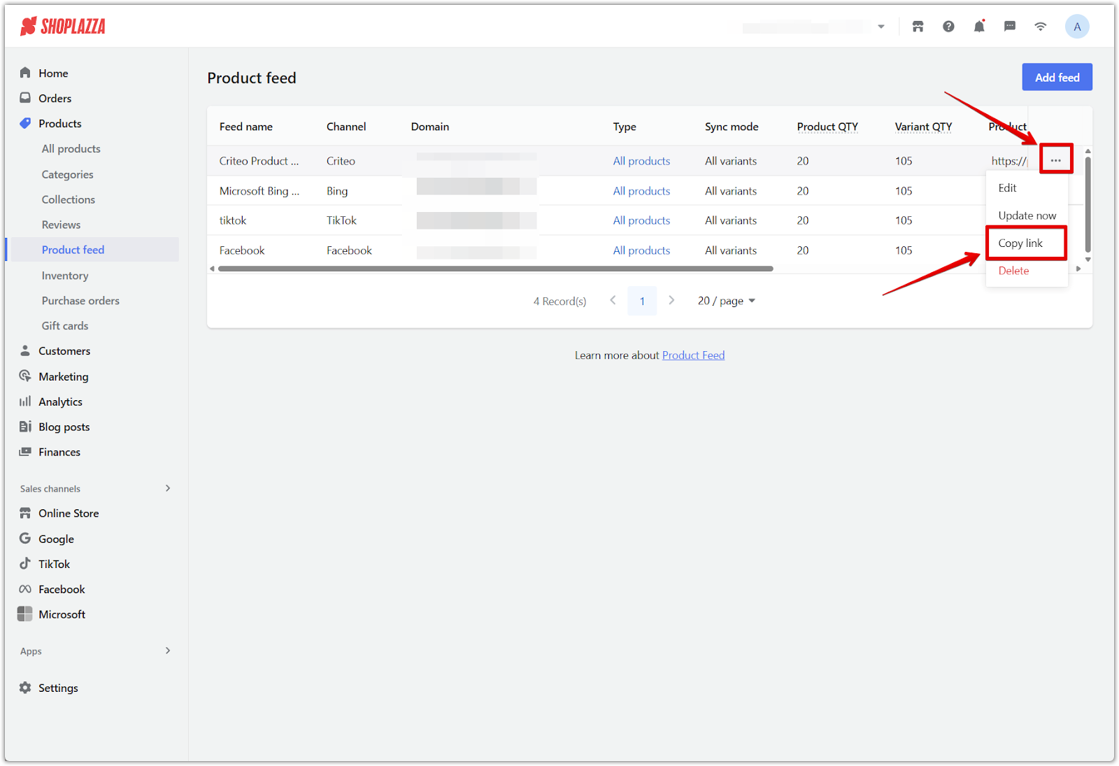The height and width of the screenshot is (766, 1119).
Task: Click the https:// product link in Criteo row
Action: point(1009,161)
